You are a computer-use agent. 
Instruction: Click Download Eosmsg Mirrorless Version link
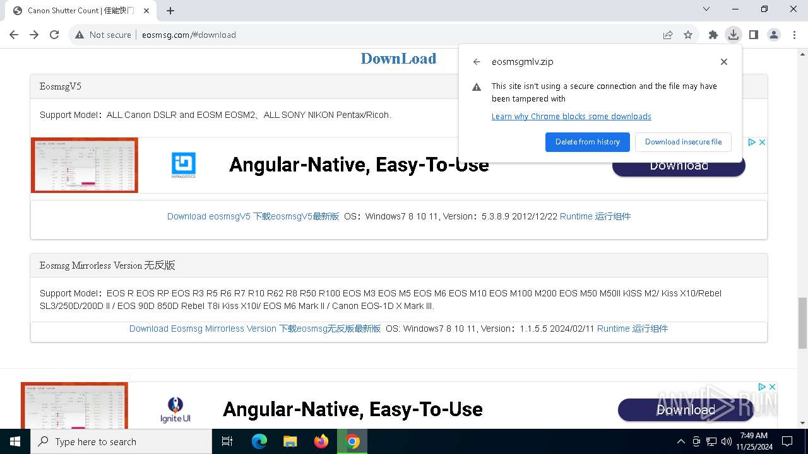click(255, 329)
